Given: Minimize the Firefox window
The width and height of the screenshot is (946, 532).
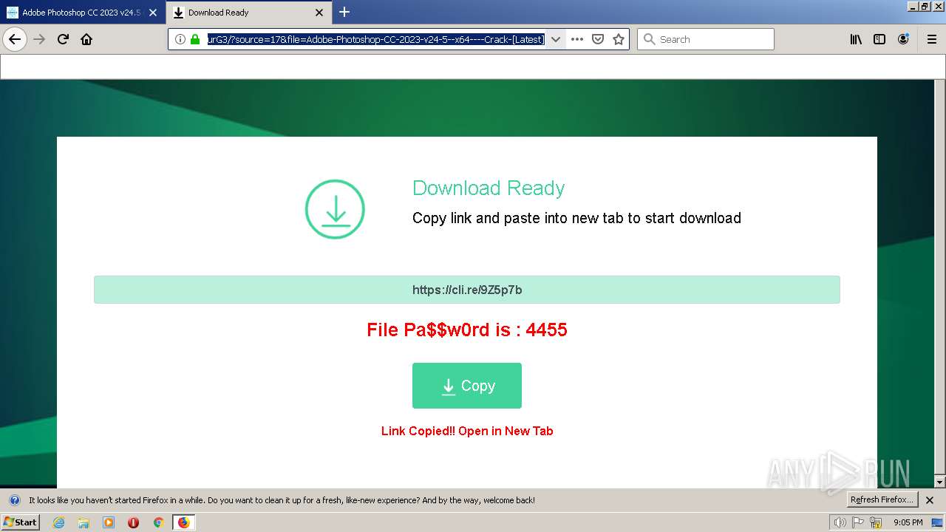Looking at the screenshot, I should 914,7.
